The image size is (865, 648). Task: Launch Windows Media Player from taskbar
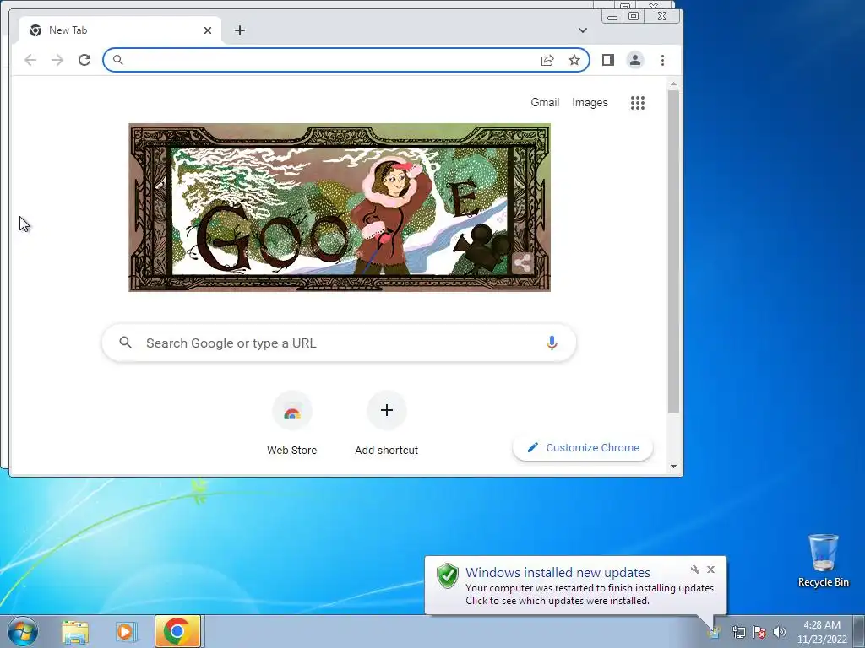pos(127,632)
